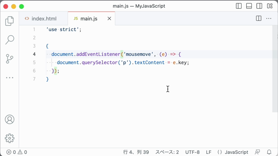The width and height of the screenshot is (278, 156).
Task: Change file encoding via UTF-8
Action: 192,152
